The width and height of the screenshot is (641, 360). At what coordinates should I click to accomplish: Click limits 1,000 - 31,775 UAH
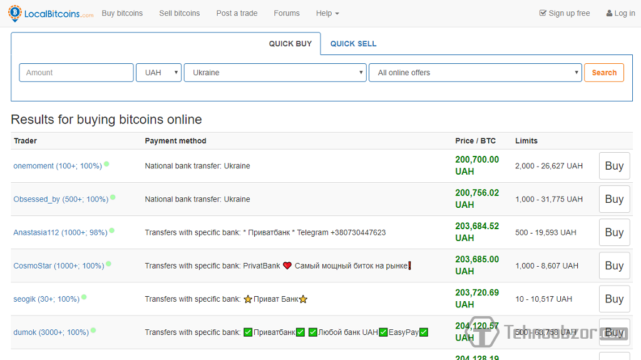point(549,199)
